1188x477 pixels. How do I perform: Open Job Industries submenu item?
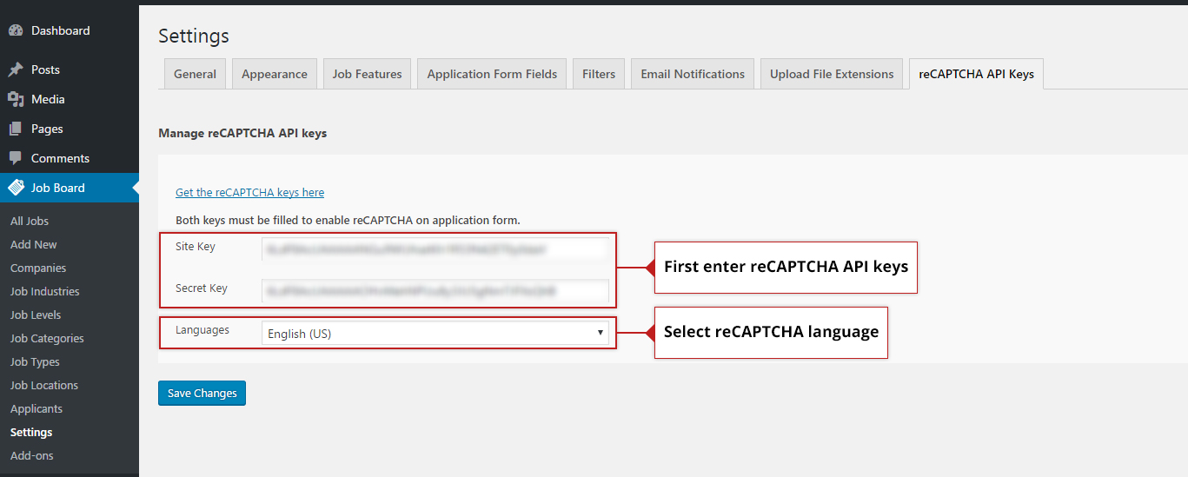45,291
